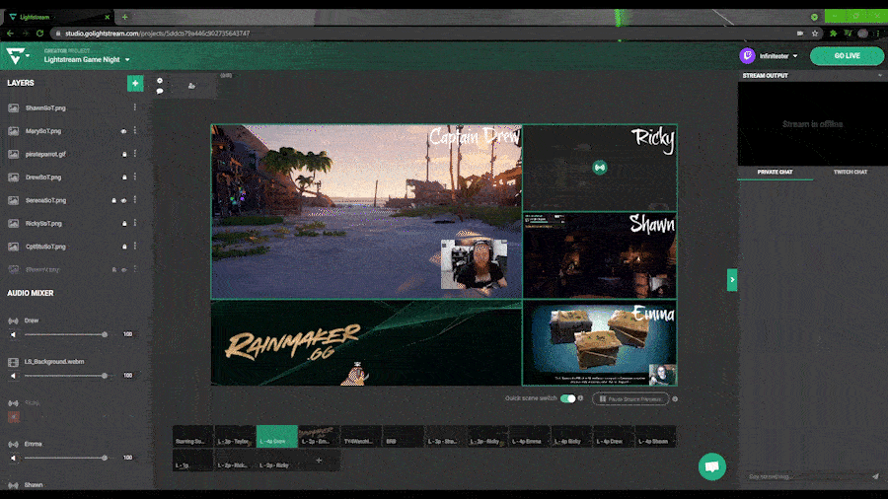Toggle the Quick scene switch
Image resolution: width=888 pixels, height=499 pixels.
(568, 398)
